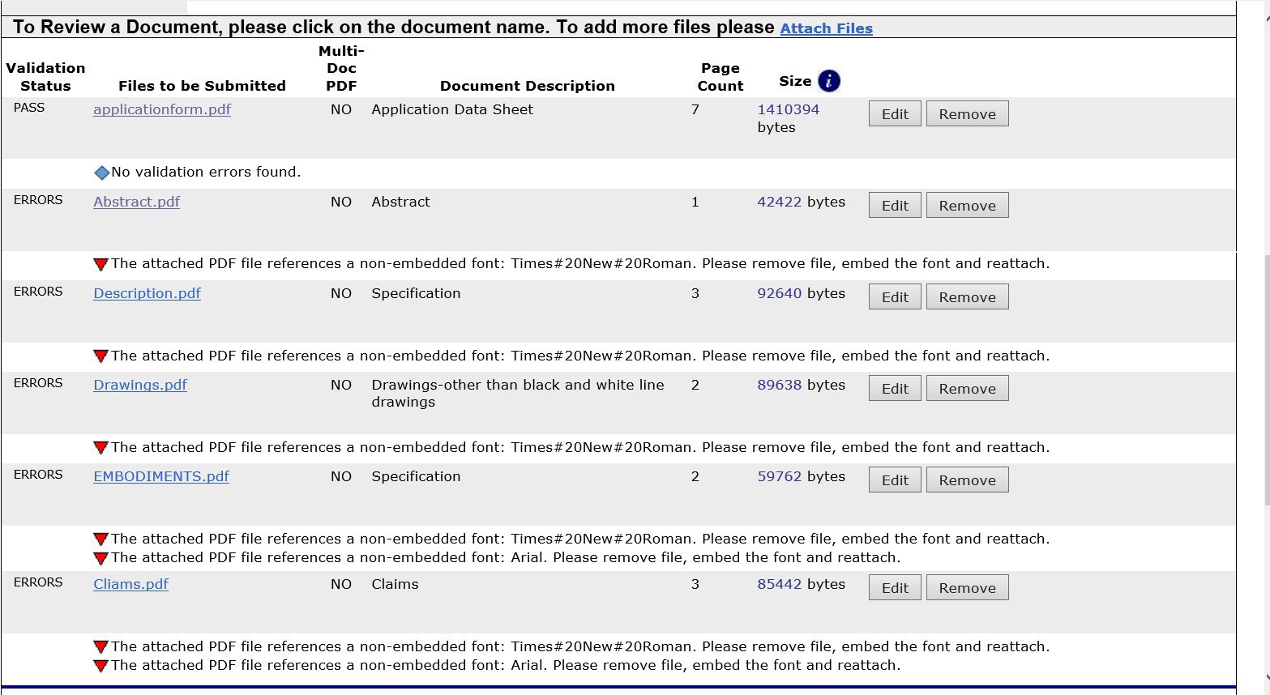
Task: Open Description.pdf document
Action: point(147,293)
